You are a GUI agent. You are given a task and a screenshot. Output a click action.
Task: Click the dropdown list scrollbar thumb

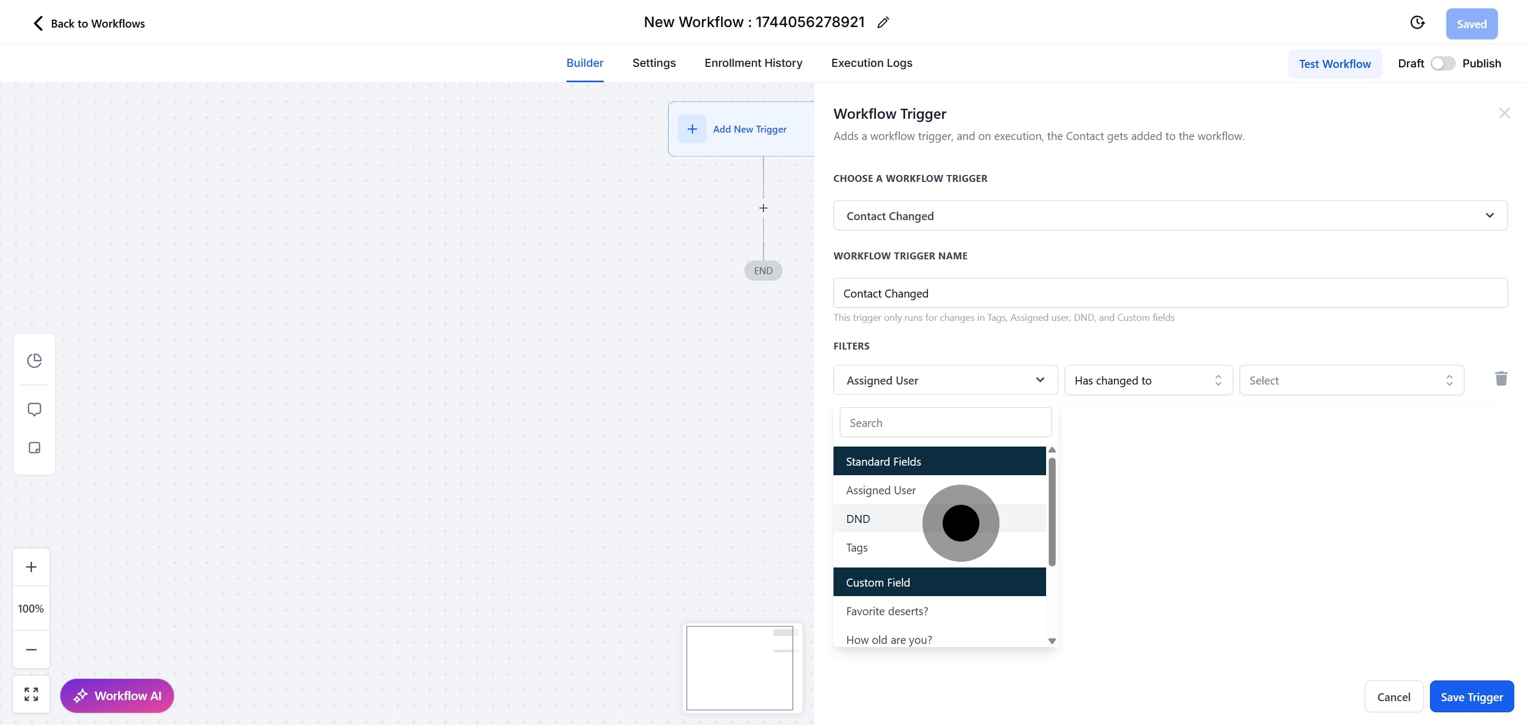pos(1051,511)
